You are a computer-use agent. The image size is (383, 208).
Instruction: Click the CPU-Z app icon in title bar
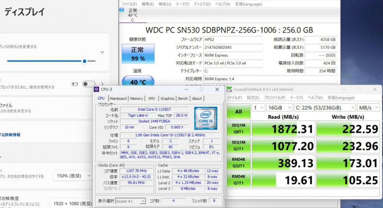point(97,89)
